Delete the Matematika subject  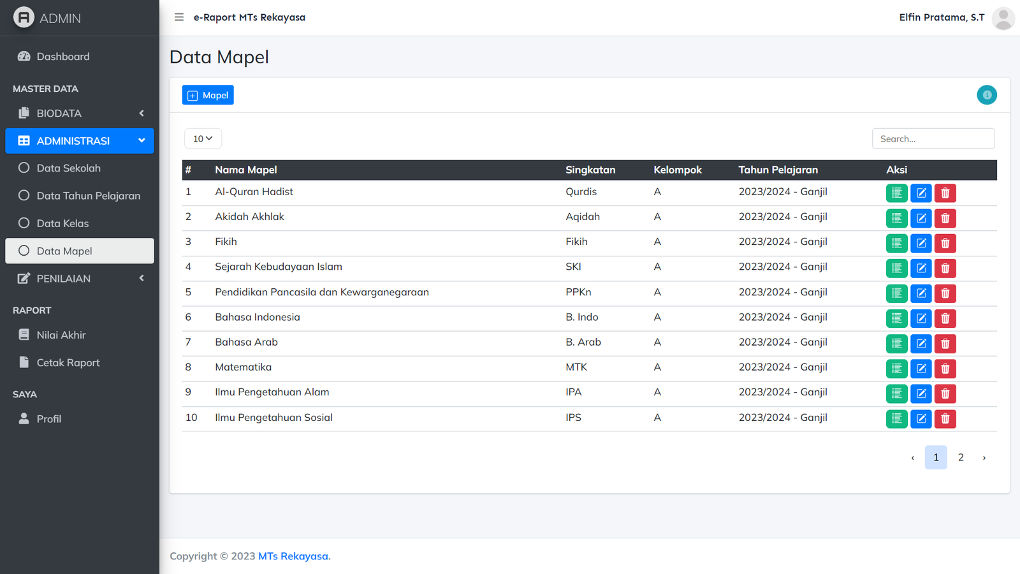coord(945,369)
